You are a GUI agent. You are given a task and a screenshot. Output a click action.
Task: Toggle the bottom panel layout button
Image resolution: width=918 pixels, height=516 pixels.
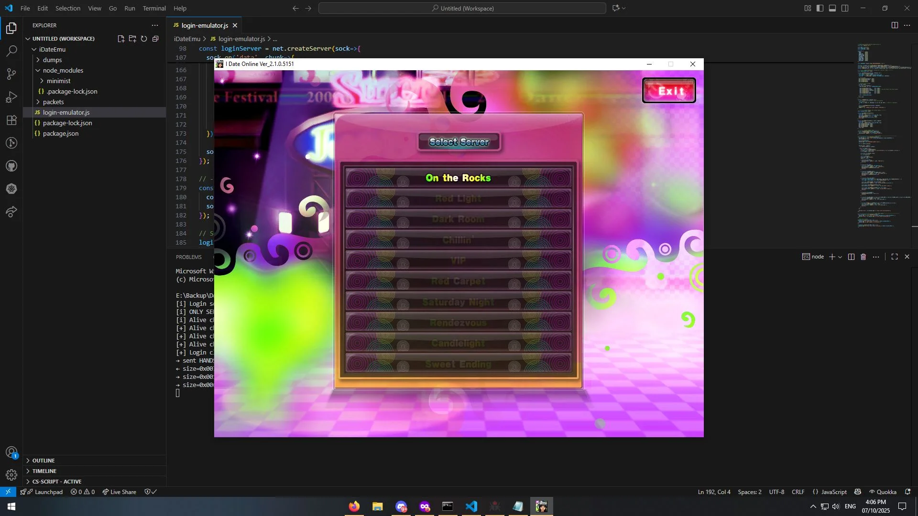pyautogui.click(x=832, y=8)
